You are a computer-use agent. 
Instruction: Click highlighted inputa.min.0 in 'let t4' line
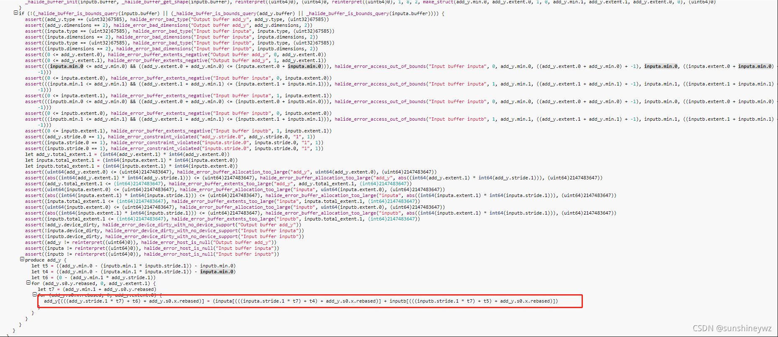[218, 272]
